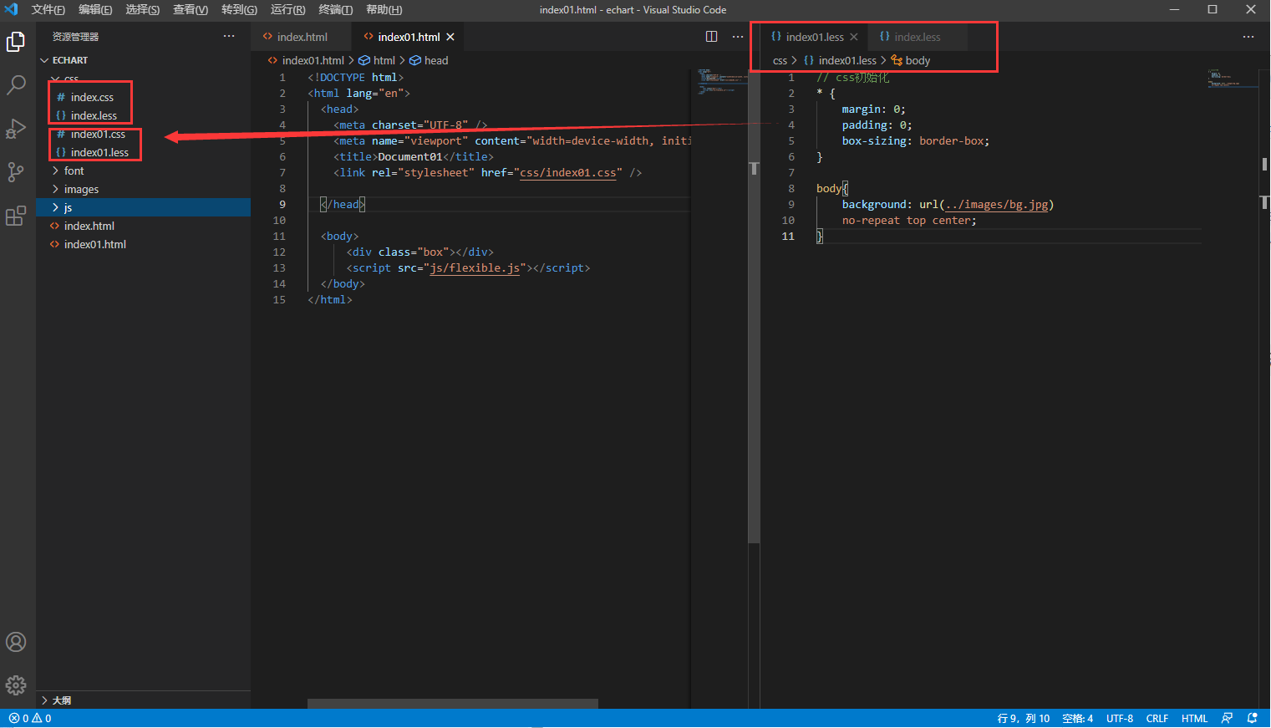Open index01.css in the explorer
Viewport: 1271px width, 728px height.
98,134
